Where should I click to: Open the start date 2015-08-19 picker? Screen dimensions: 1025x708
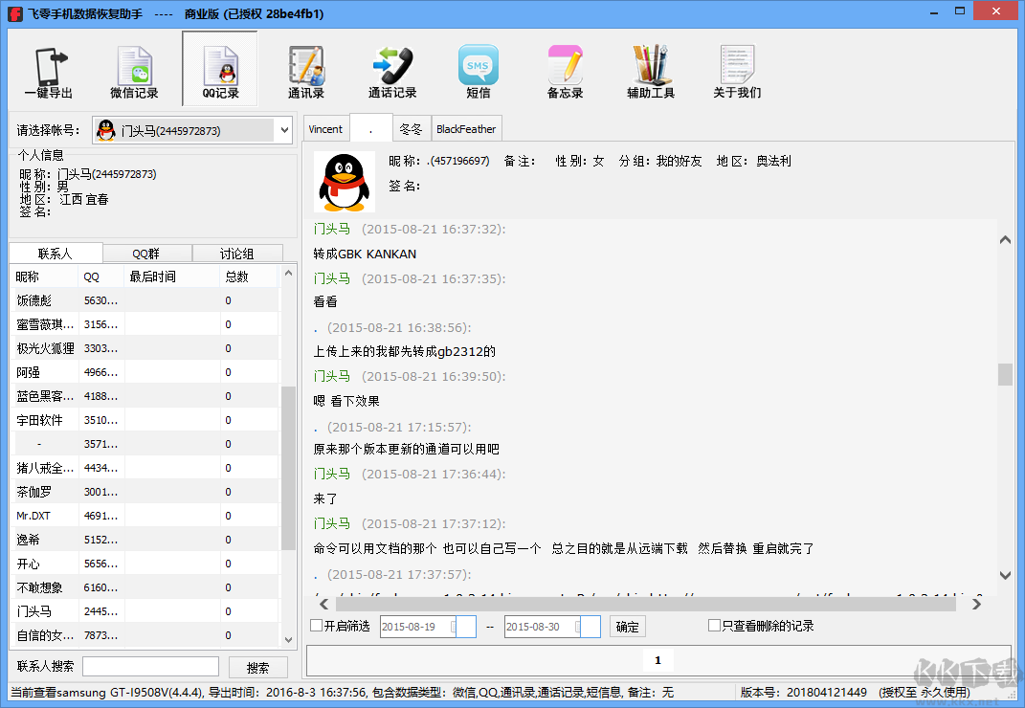(465, 627)
